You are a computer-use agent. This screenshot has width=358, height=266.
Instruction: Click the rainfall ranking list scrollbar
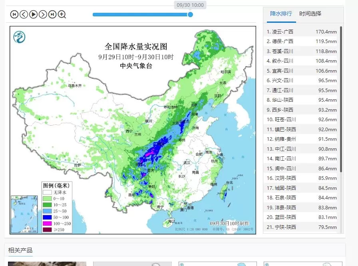coord(341,100)
